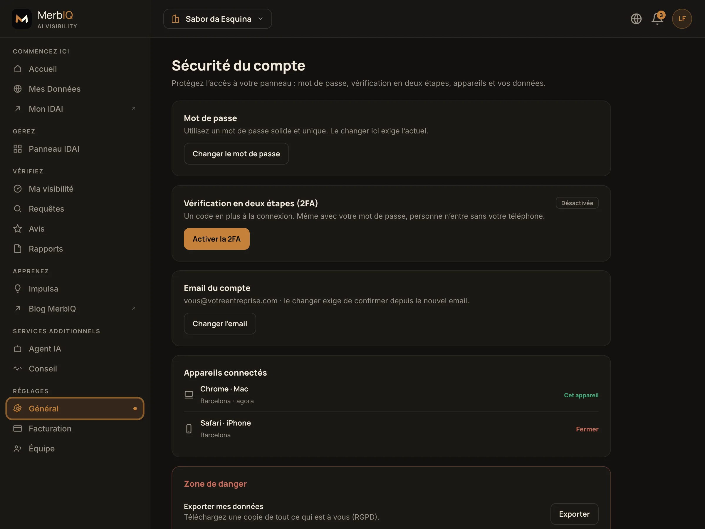This screenshot has height=529, width=705.
Task: Open Équipe settings
Action: tap(75, 449)
